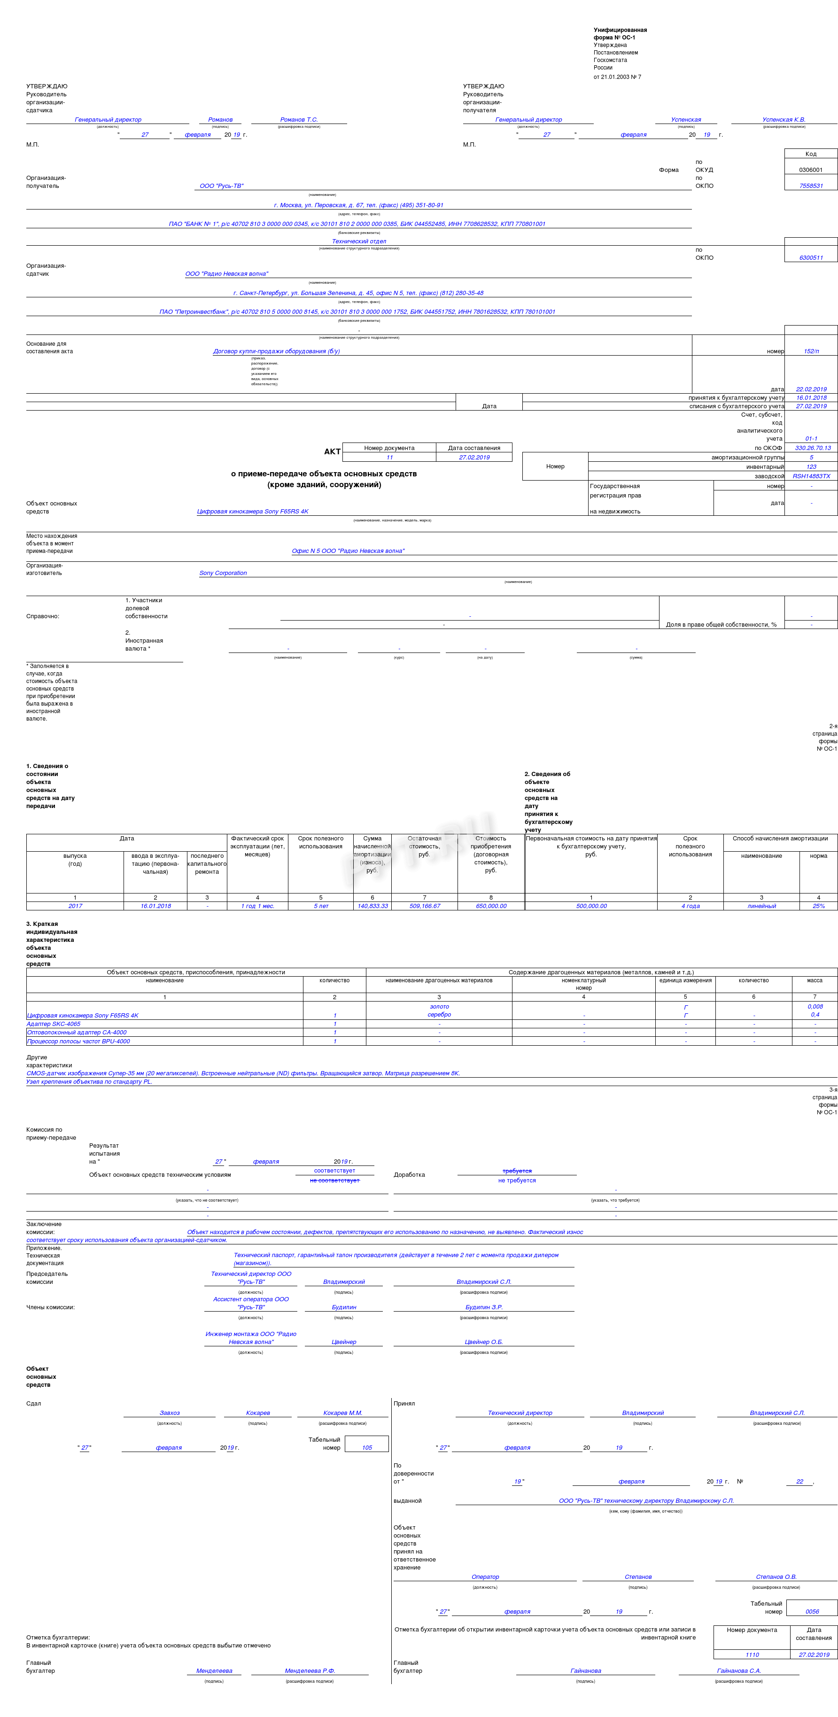
Task: Select the 'CMOS-датчик изображения' characteristics line
Action: (243, 1073)
